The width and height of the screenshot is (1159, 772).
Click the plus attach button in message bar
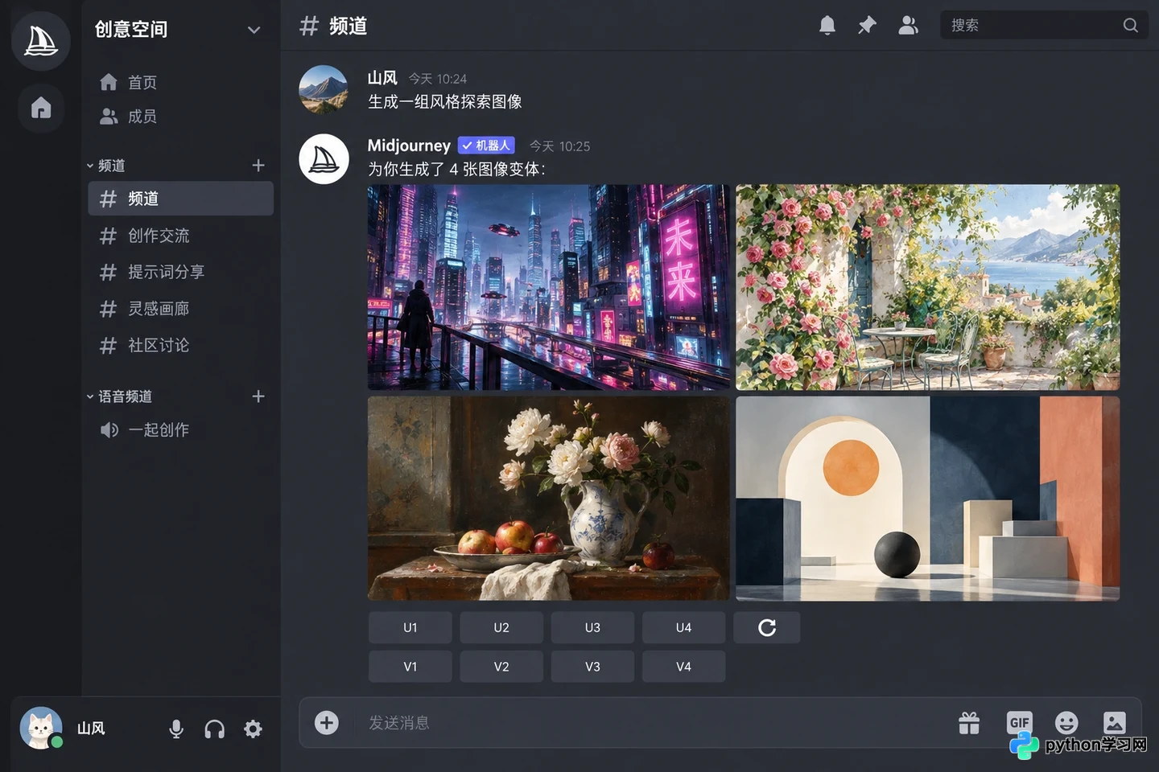coord(327,723)
